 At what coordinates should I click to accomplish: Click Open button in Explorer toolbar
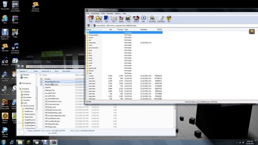(x=35, y=71)
